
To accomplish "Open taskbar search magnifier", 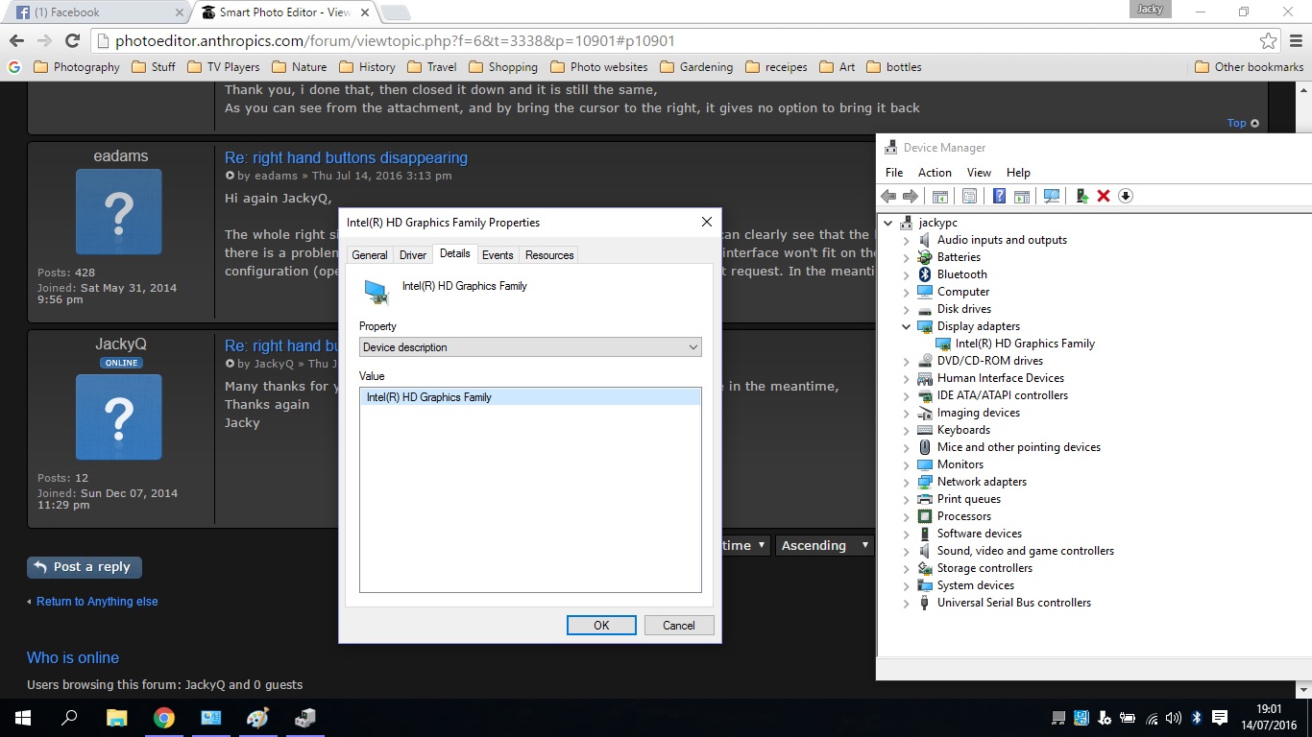I will pyautogui.click(x=69, y=718).
